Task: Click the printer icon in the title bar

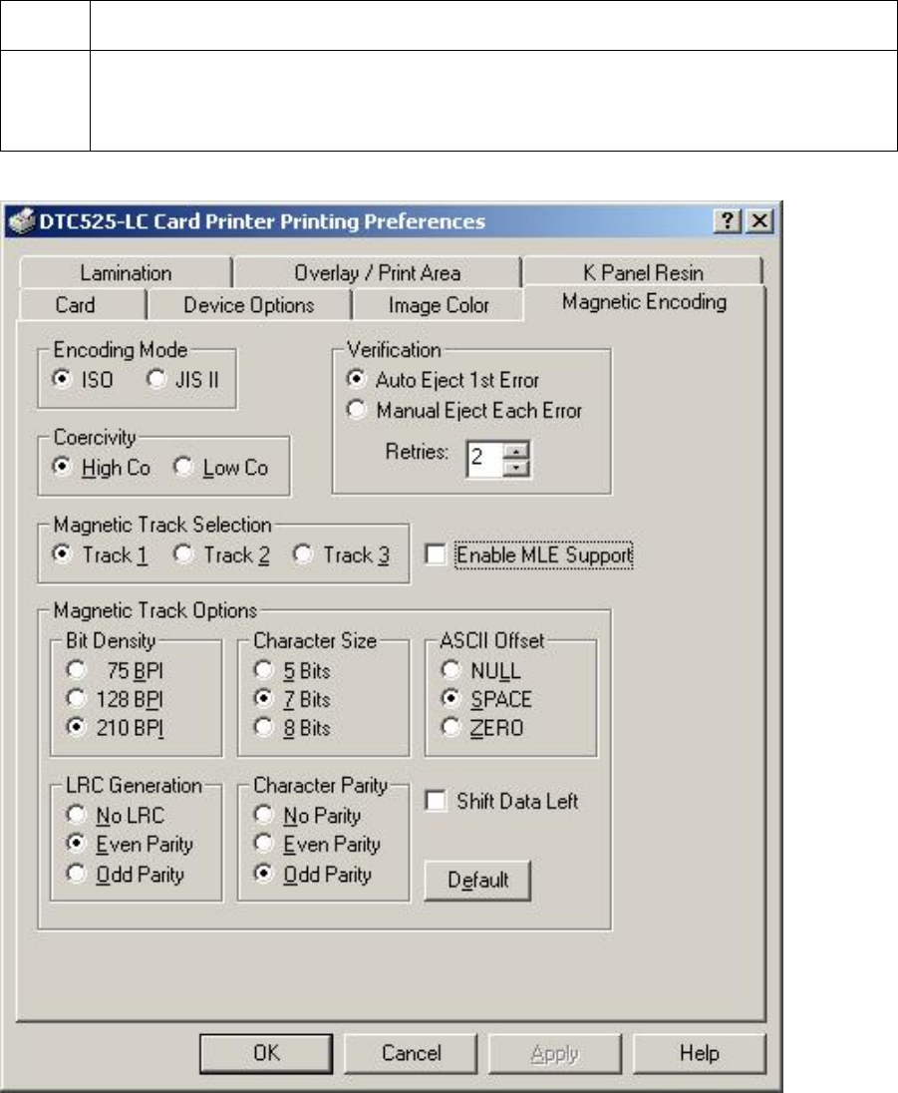Action: pyautogui.click(x=22, y=221)
